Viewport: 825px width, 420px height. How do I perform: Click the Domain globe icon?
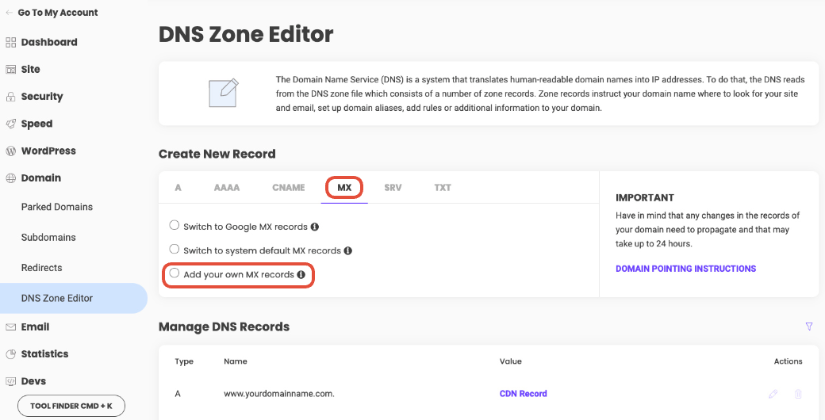pyautogui.click(x=10, y=178)
